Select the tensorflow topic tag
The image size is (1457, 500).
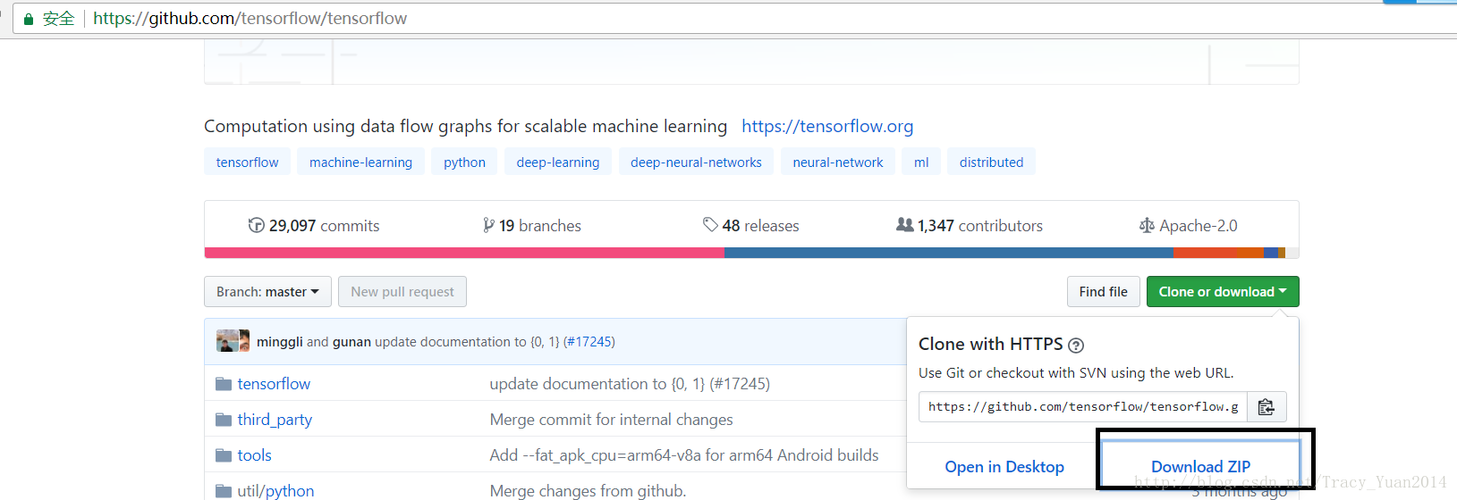[247, 162]
